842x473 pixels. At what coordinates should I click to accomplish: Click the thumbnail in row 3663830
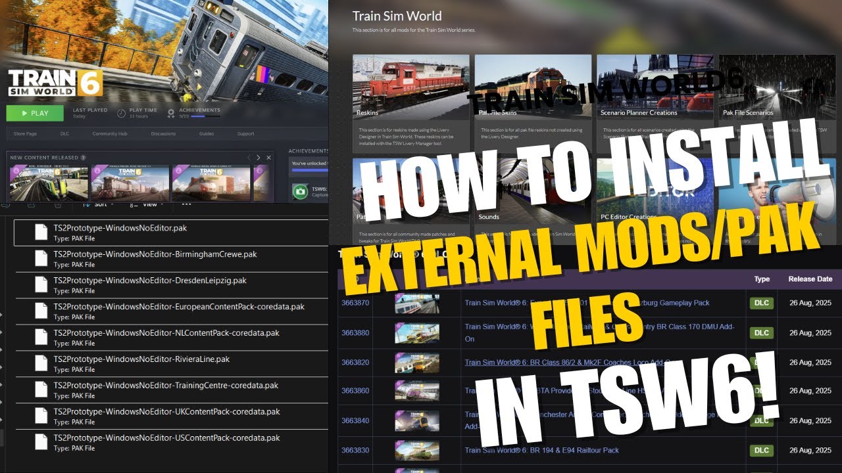[x=417, y=450]
